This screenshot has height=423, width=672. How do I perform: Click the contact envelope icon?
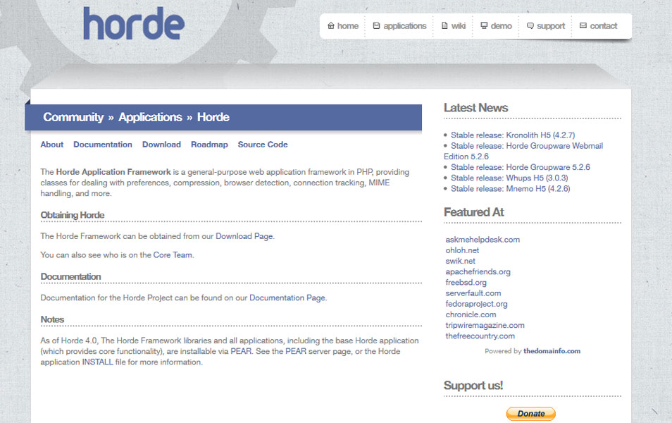pos(583,26)
